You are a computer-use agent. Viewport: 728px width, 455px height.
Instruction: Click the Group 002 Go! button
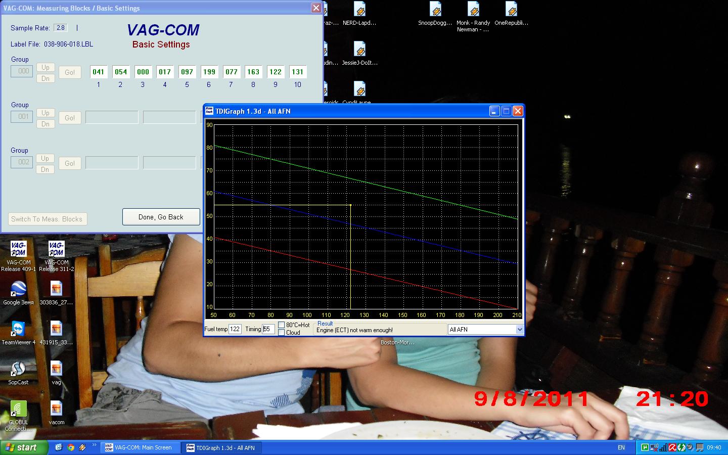click(70, 163)
